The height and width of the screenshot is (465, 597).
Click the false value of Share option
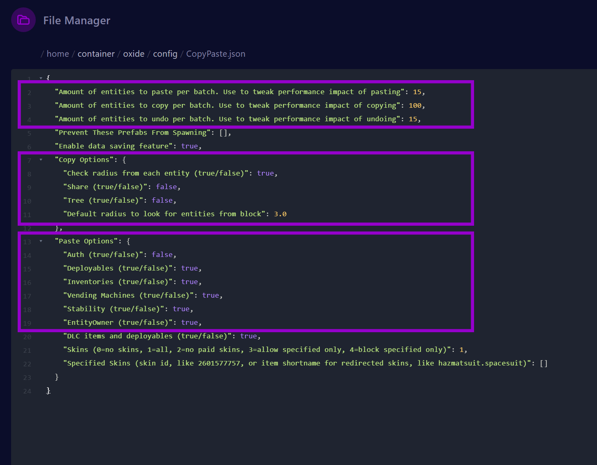pyautogui.click(x=167, y=187)
